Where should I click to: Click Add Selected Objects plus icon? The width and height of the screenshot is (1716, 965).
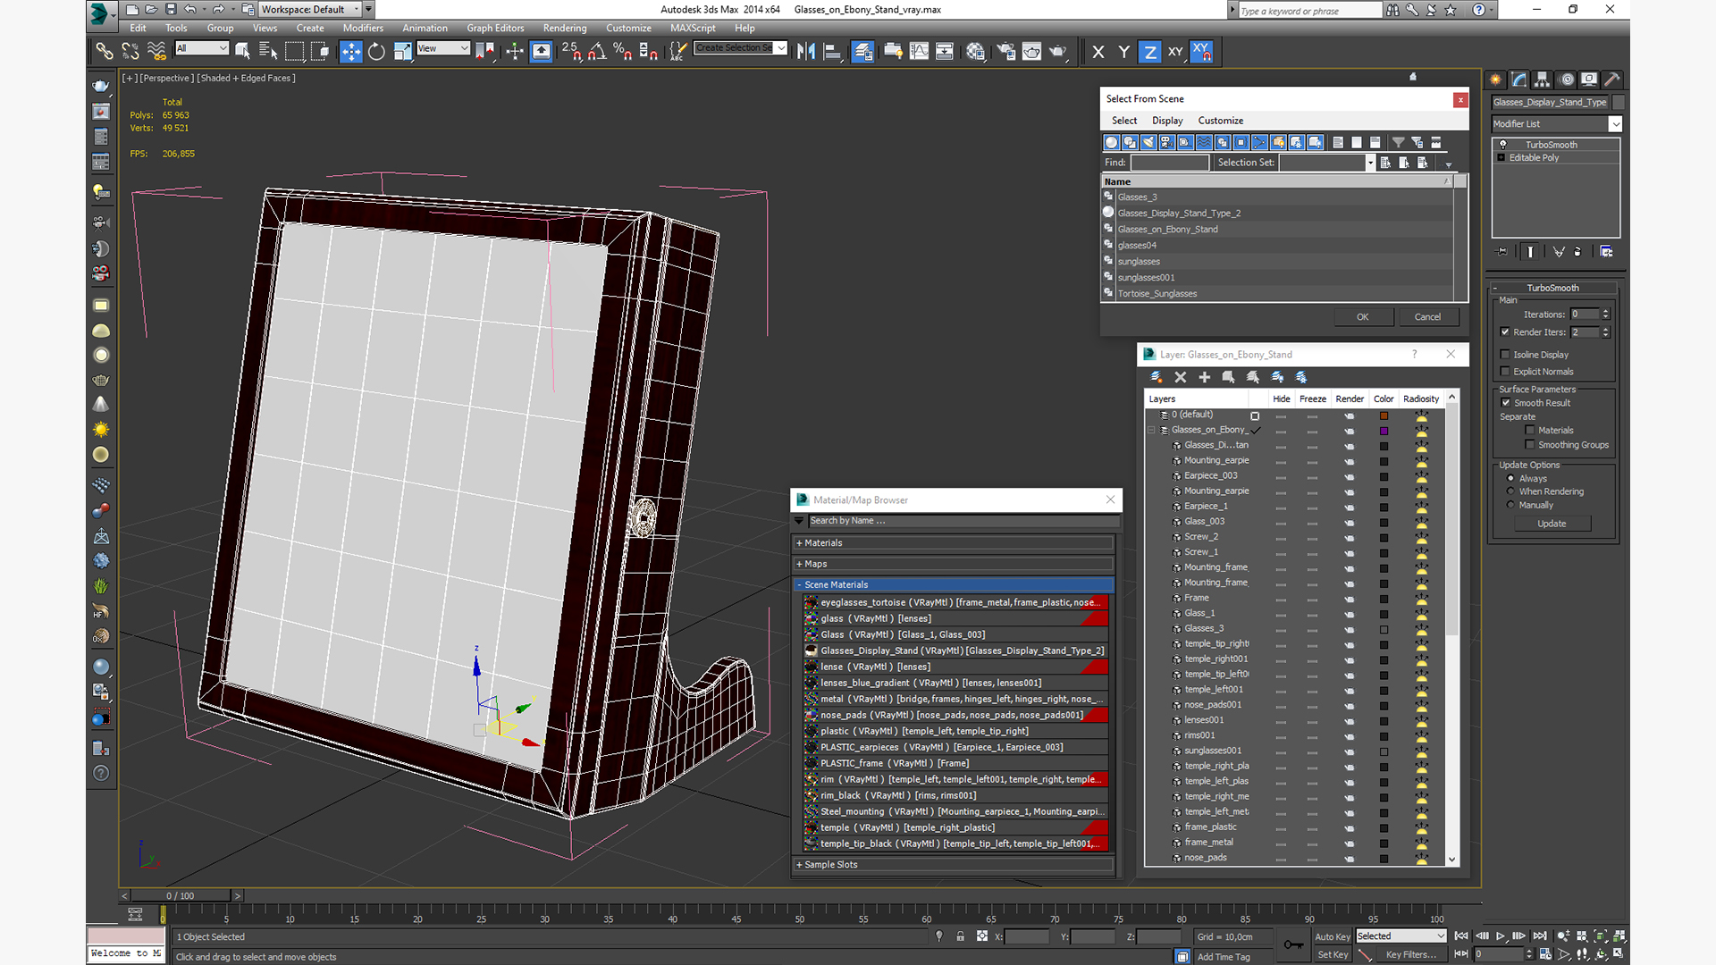1204,377
